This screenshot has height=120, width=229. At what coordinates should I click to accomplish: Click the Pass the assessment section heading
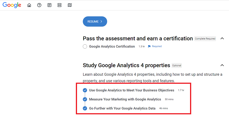click(x=138, y=39)
